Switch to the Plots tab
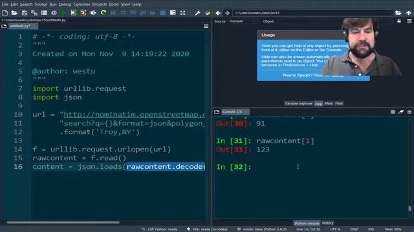The image size is (414, 232). (x=329, y=104)
